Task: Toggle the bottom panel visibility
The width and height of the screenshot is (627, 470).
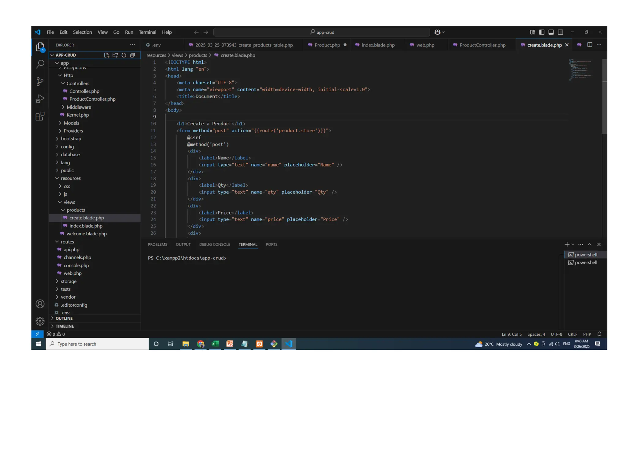Action: click(551, 32)
